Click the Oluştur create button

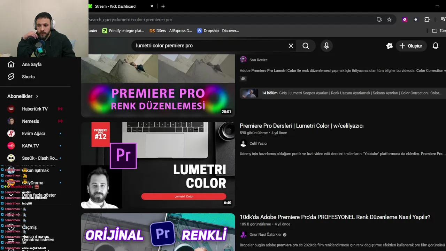pyautogui.click(x=411, y=46)
